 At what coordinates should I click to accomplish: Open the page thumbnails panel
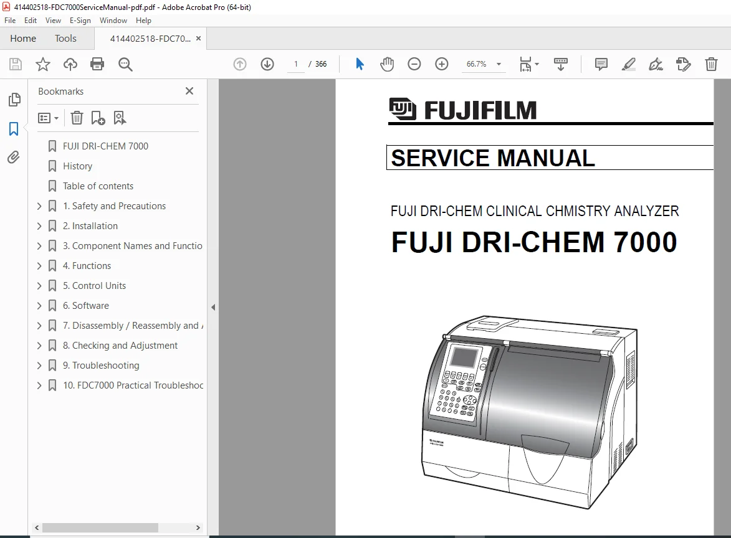(14, 99)
